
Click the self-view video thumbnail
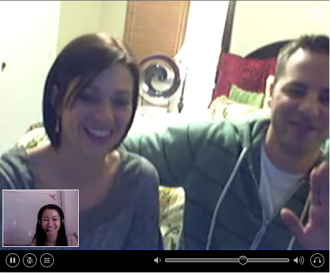click(x=41, y=218)
